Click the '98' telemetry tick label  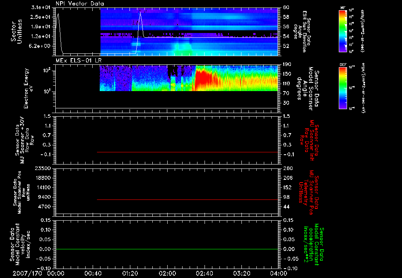(x=286, y=197)
